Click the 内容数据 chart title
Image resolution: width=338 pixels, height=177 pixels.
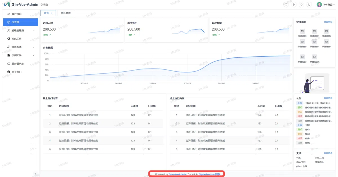48,48
